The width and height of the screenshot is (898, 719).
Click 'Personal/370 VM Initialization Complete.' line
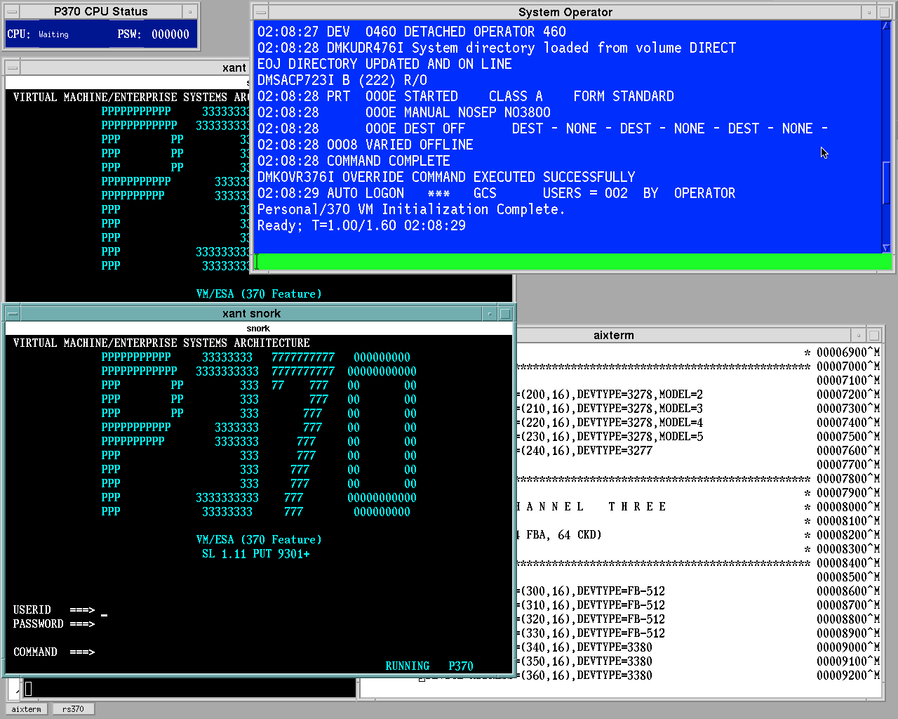coord(410,209)
